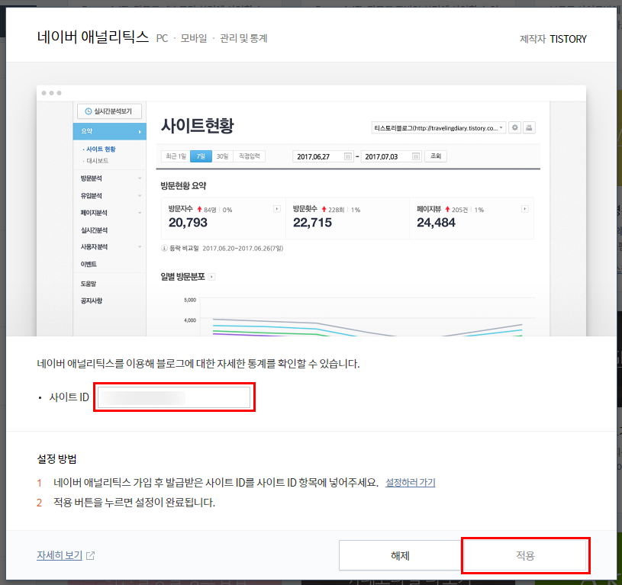622x585 pixels.
Task: Click the arrow icon beside 일별 방문분포
Action: (x=212, y=277)
